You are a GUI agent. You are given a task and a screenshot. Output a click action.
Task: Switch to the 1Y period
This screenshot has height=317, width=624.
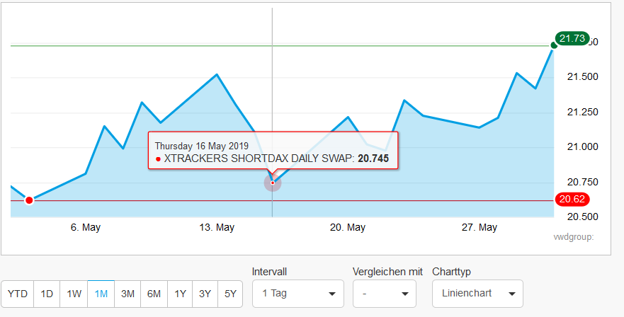[180, 294]
